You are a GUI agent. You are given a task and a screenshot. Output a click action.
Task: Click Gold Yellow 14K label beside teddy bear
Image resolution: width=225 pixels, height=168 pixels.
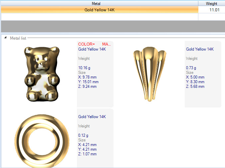point(92,49)
